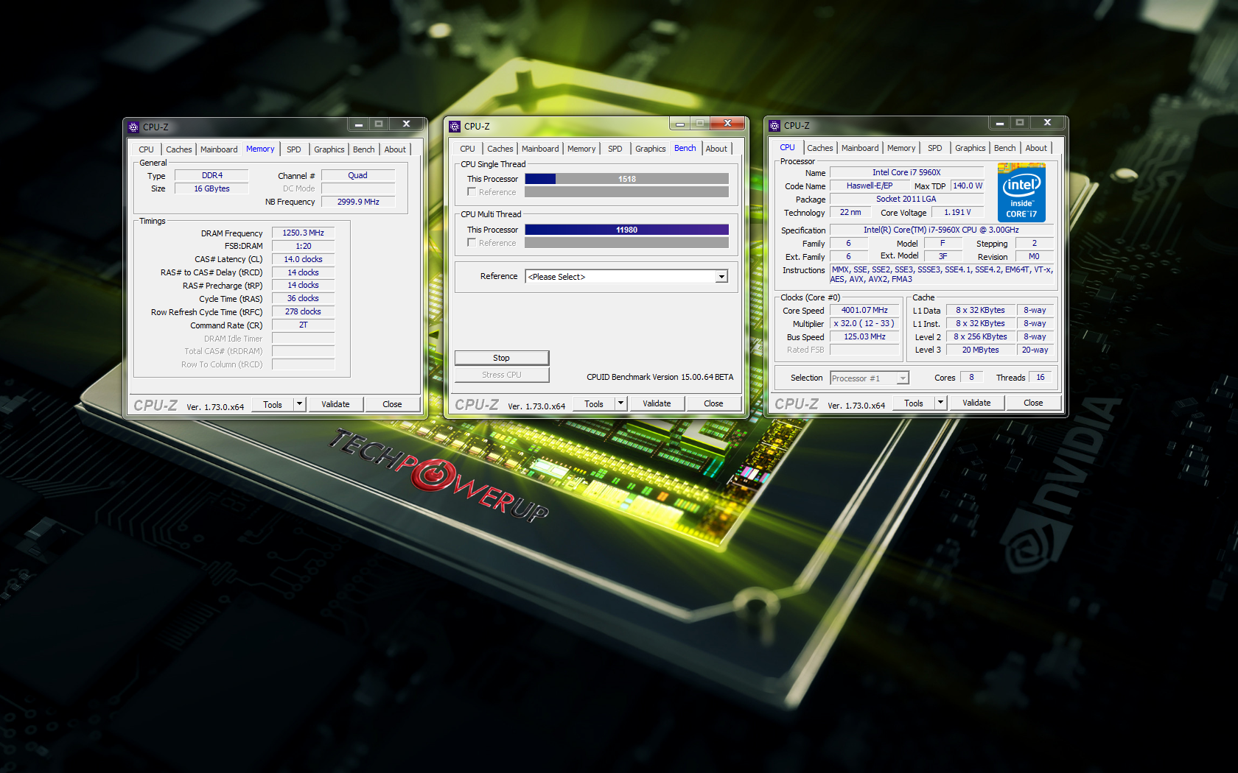Viewport: 1238px width, 773px height.
Task: Stop the running benchmark
Action: [x=502, y=358]
